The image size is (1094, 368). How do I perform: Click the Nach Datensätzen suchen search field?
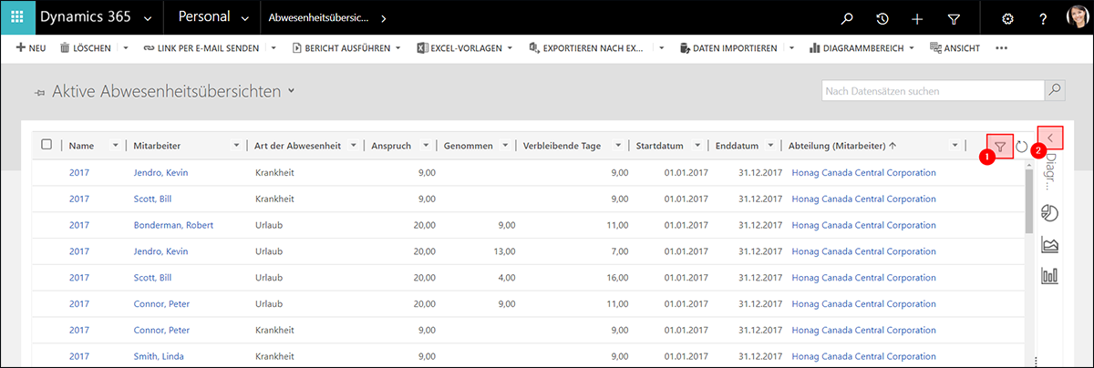930,91
